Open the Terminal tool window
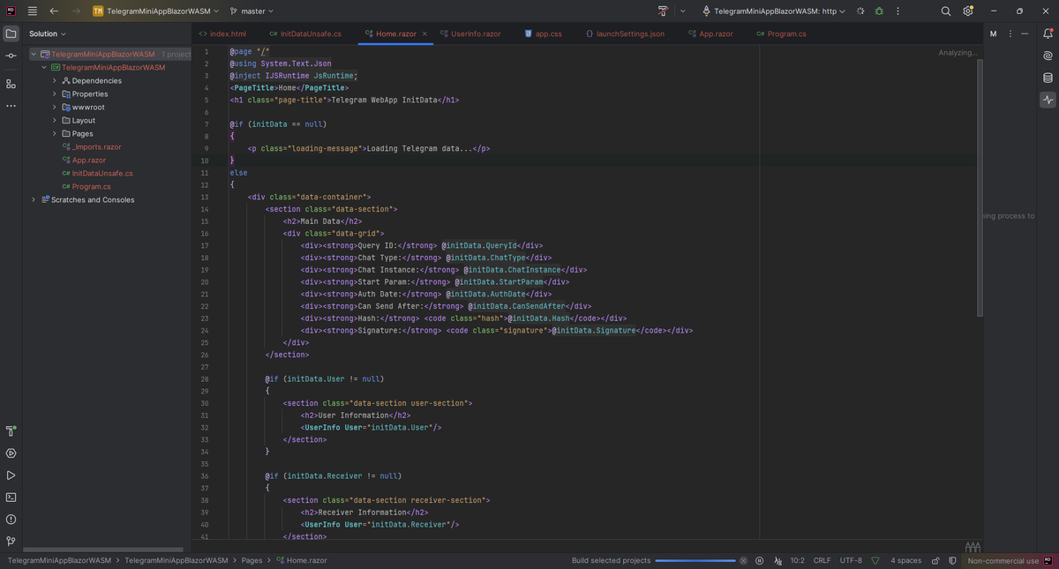Screen dimensions: 1059x569 pyautogui.click(x=11, y=497)
